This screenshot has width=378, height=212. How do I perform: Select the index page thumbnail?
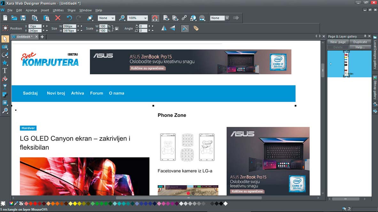pos(346,64)
